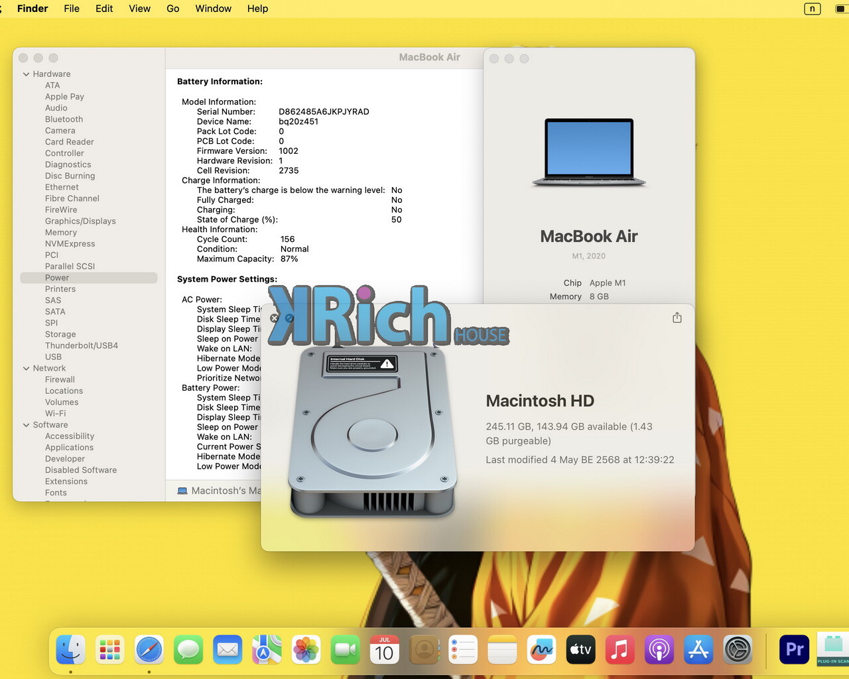Select Graphics/Displays in sidebar
This screenshot has width=849, height=679.
pyautogui.click(x=80, y=221)
